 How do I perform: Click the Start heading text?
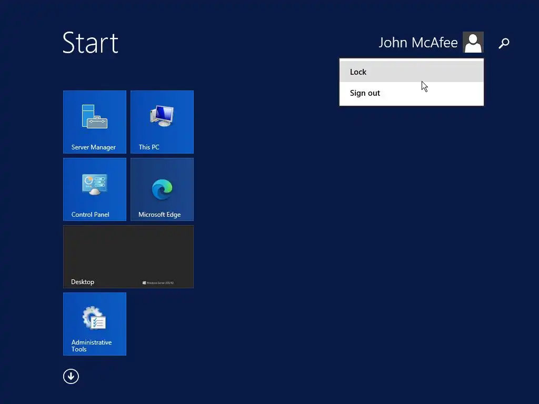[x=91, y=43]
